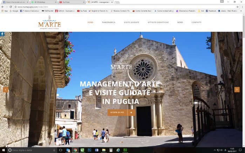Click the taskbar clock showing 11:55
245x153 pixels.
232,150
